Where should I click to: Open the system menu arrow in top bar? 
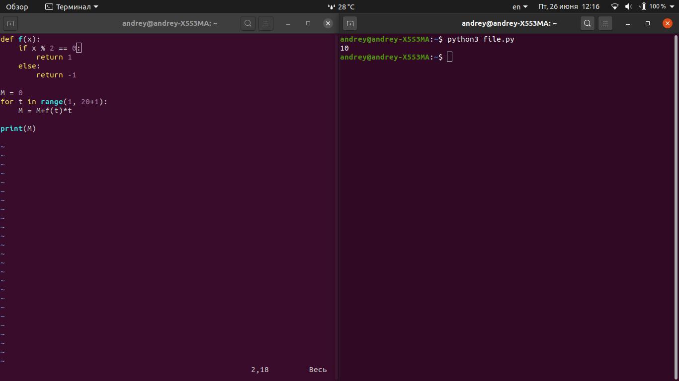point(672,7)
